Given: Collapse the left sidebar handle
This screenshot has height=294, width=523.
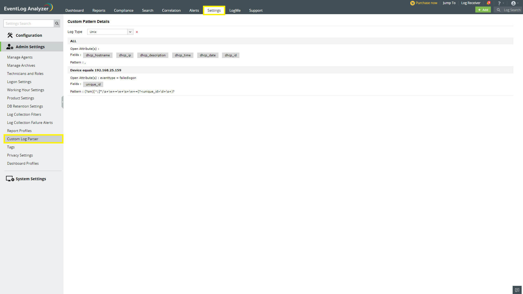Looking at the screenshot, I should 62,102.
